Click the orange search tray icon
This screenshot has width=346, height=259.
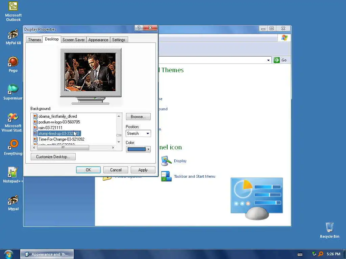tap(321, 254)
